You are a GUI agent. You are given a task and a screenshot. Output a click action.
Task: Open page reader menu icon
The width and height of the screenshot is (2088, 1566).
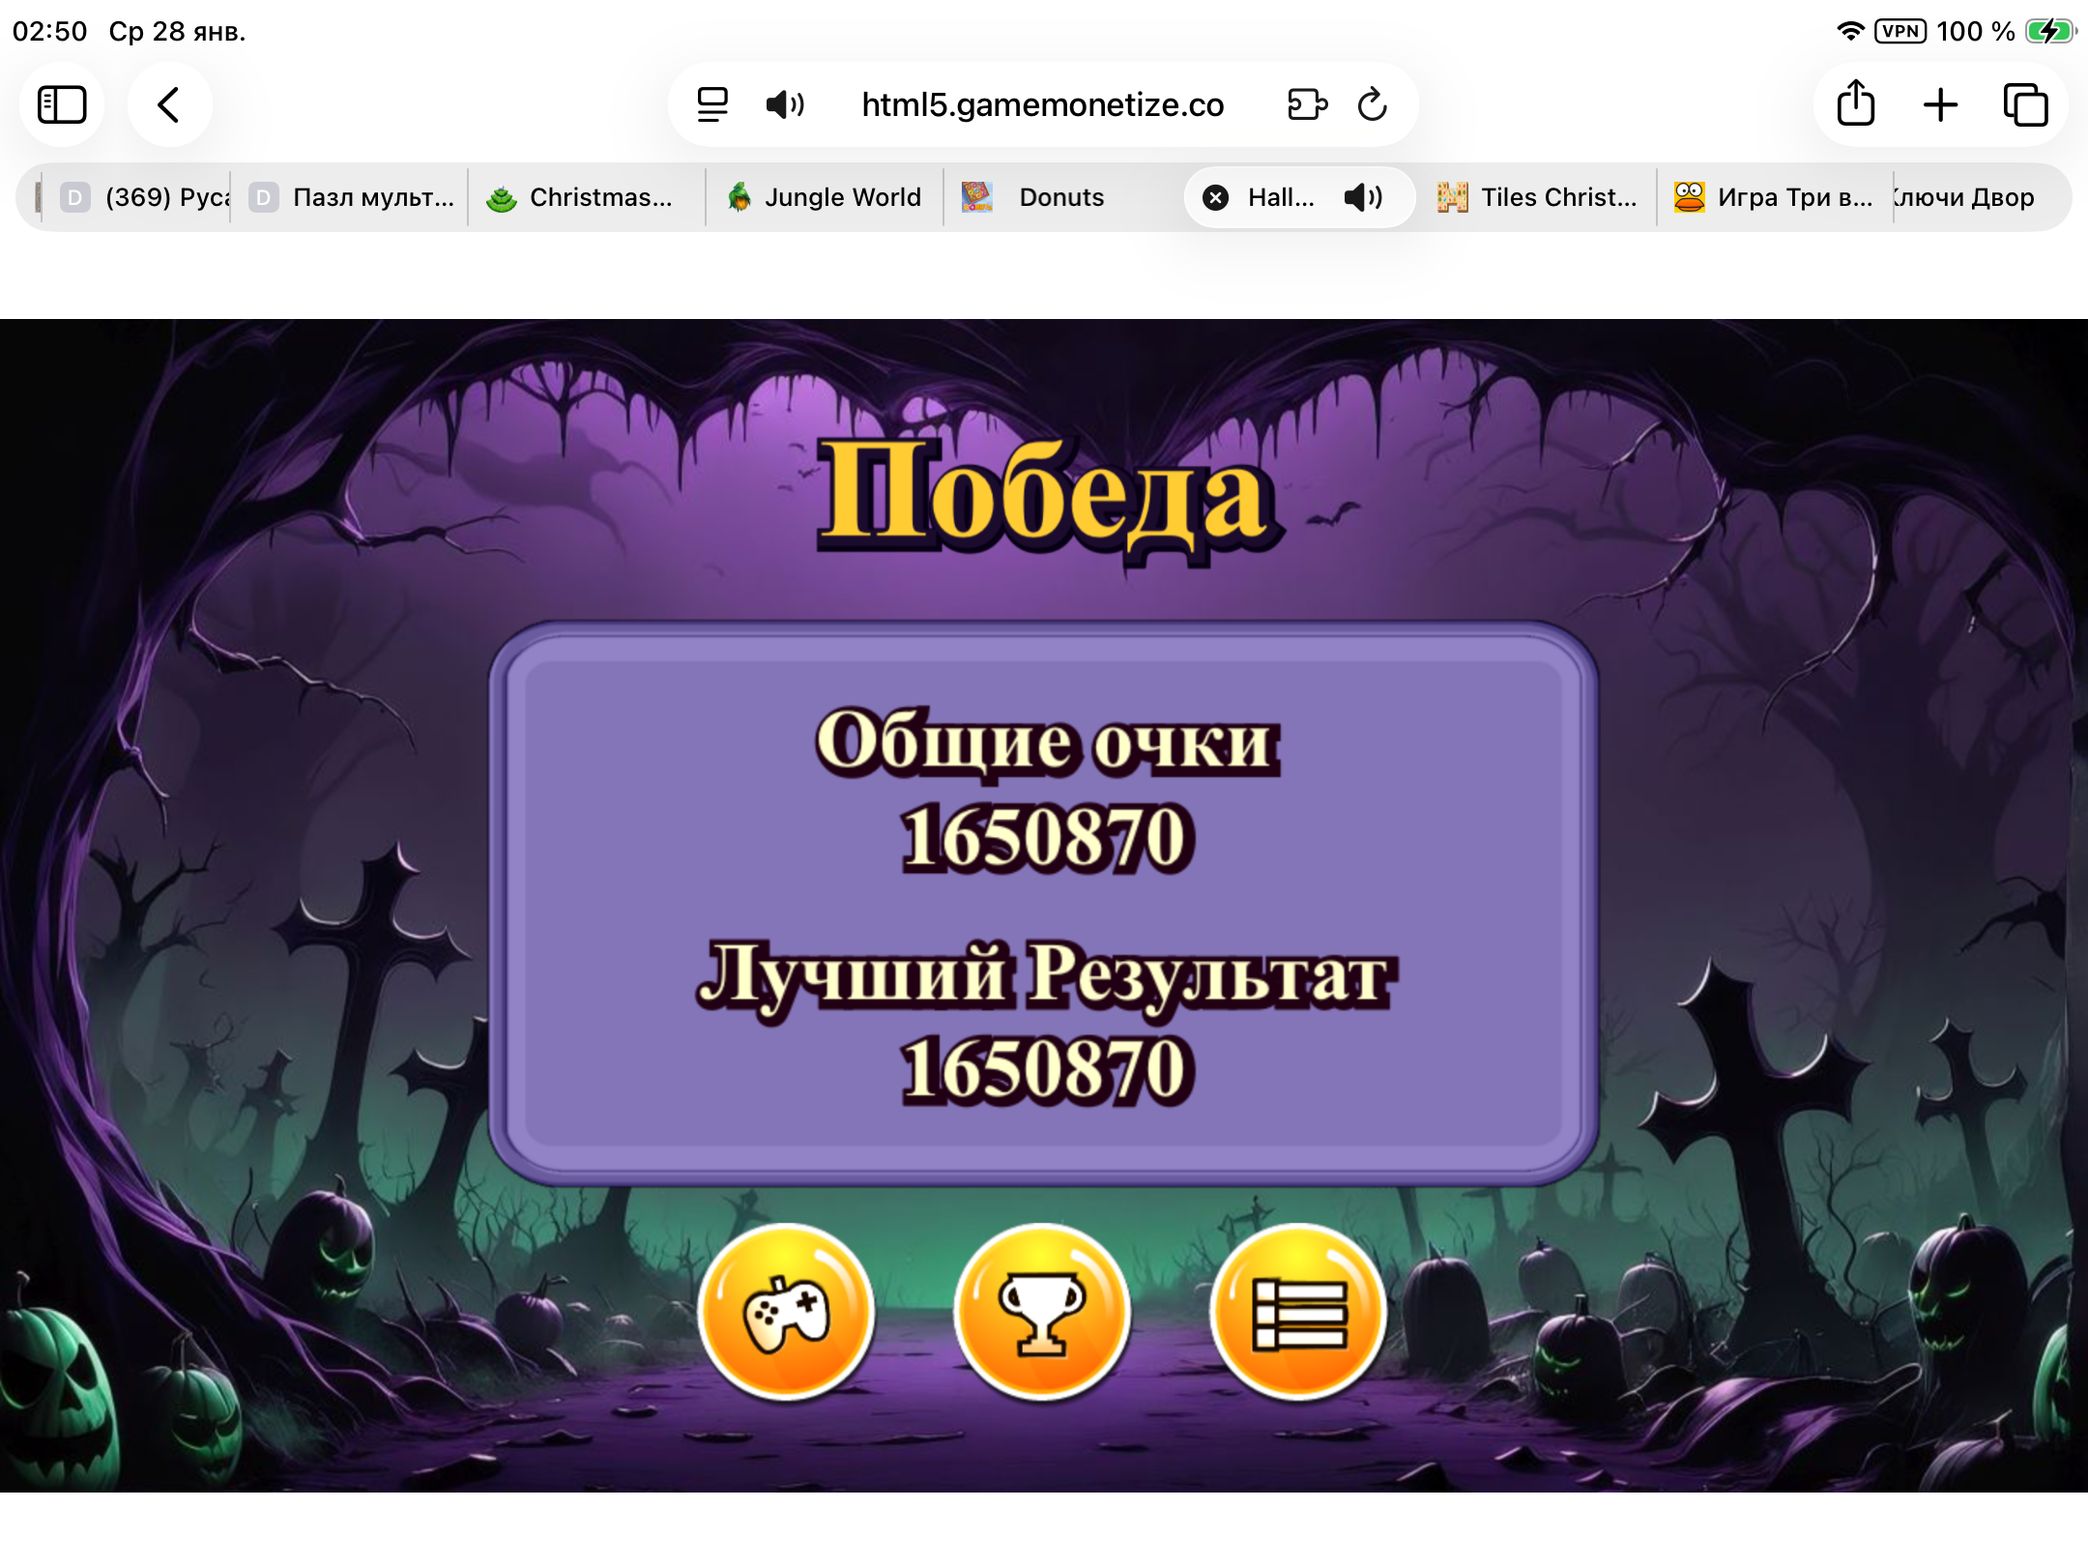[712, 104]
